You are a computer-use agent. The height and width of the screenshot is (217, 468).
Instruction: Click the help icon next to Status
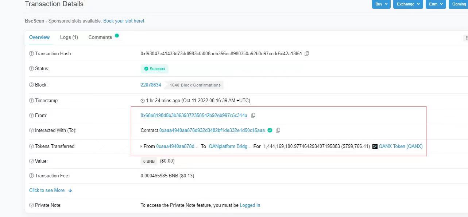[31, 68]
